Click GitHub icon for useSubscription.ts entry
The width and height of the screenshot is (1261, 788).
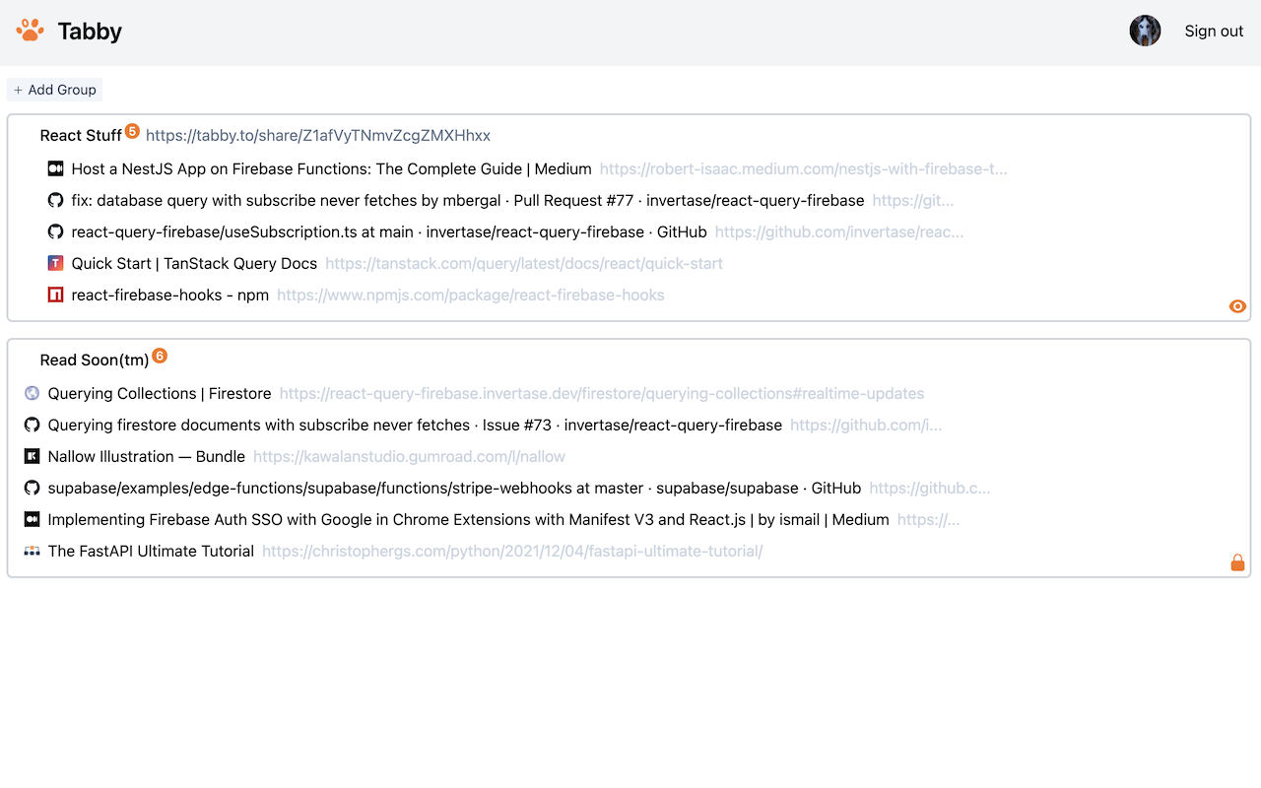pos(56,231)
